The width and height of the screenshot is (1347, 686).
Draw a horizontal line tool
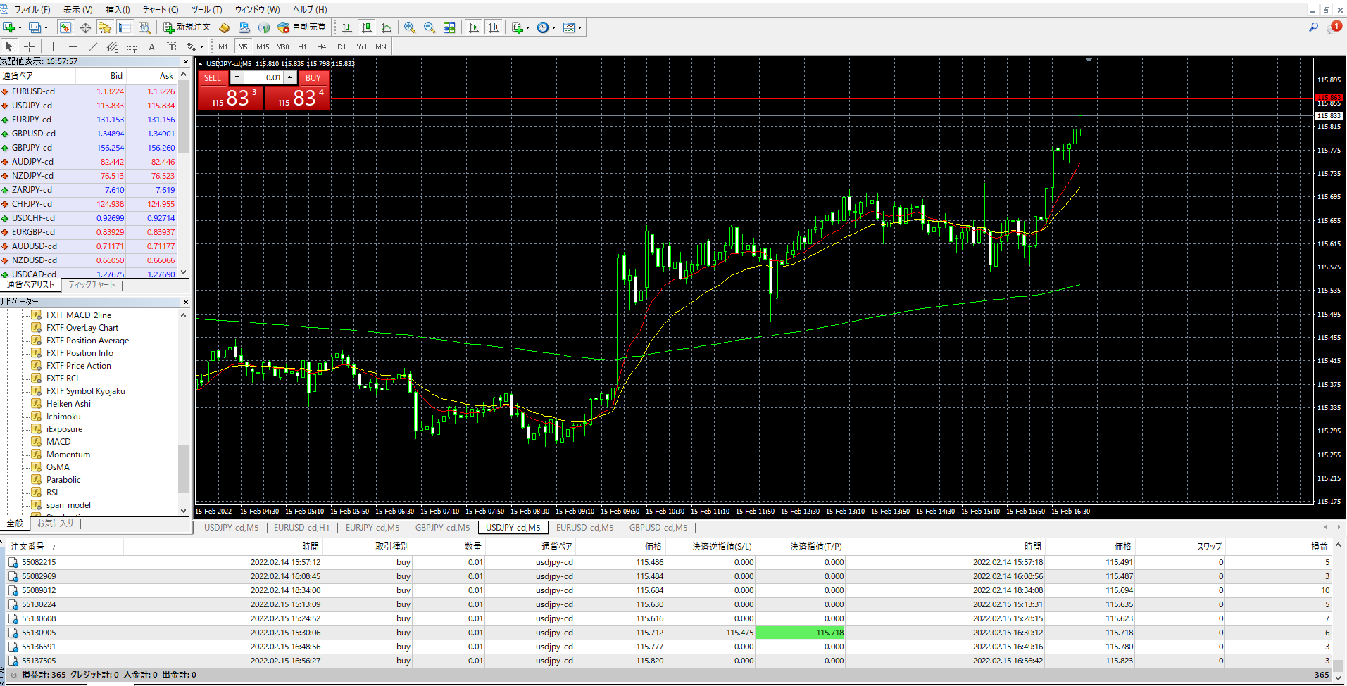tap(73, 46)
